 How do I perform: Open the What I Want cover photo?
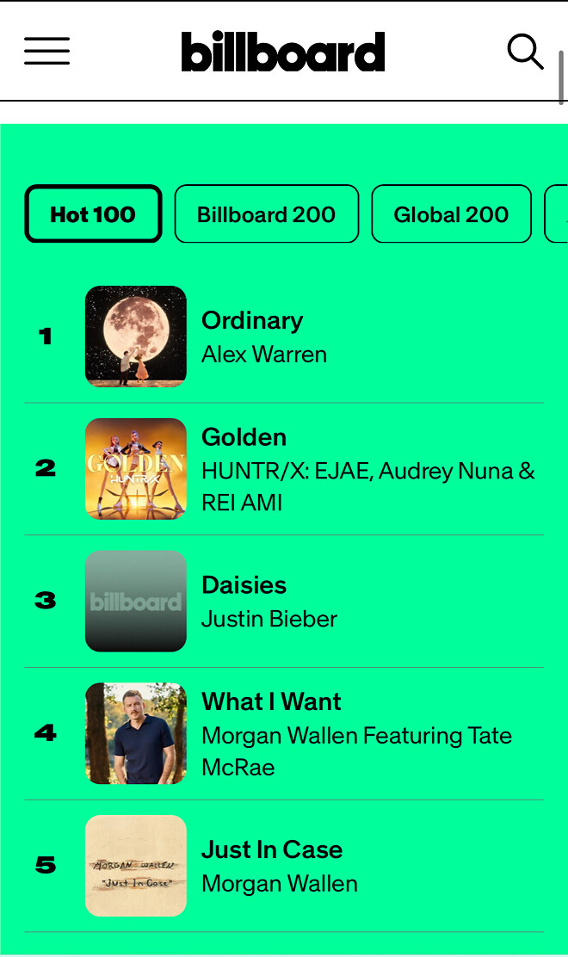136,733
